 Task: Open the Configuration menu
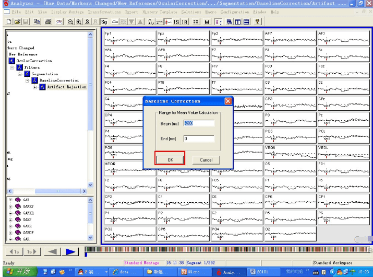coord(235,12)
